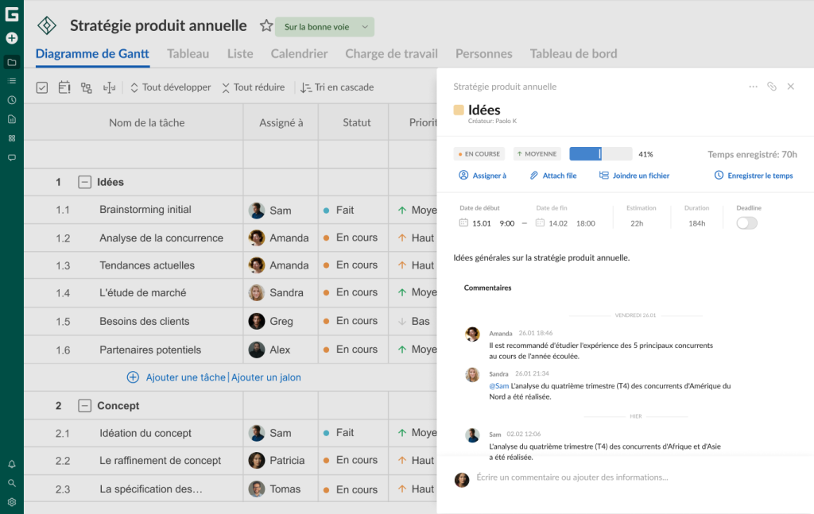Image resolution: width=814 pixels, height=514 pixels.
Task: Enable the Deadline toggle switch
Action: click(x=746, y=223)
